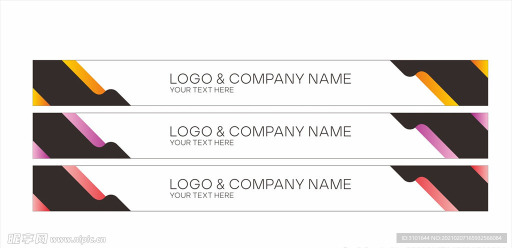Select YOUR TEXT HERE in the red banner
512x248 pixels.
202,195
